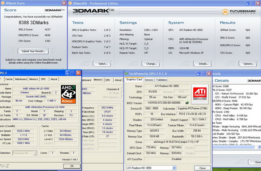The width and height of the screenshot is (261, 171).
Task: Click the AMD 64 Athlon logo in CPU-Z
Action: point(69,94)
